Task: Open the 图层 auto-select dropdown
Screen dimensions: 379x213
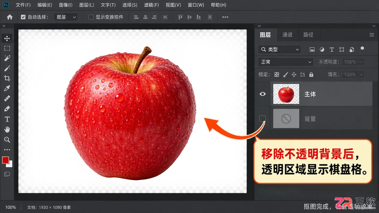Action: click(x=66, y=17)
